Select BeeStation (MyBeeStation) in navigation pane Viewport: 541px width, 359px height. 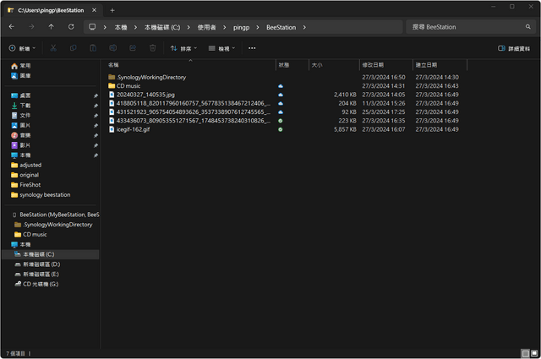coord(55,215)
